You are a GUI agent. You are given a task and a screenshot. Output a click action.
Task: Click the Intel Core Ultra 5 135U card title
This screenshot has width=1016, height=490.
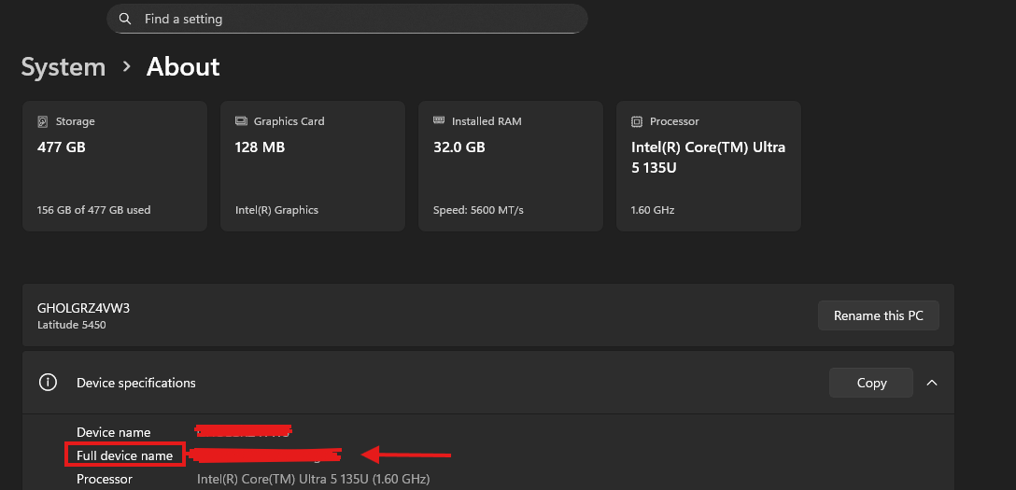click(708, 157)
